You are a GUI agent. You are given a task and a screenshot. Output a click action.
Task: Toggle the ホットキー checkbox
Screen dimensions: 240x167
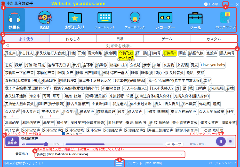pyautogui.click(x=63, y=134)
